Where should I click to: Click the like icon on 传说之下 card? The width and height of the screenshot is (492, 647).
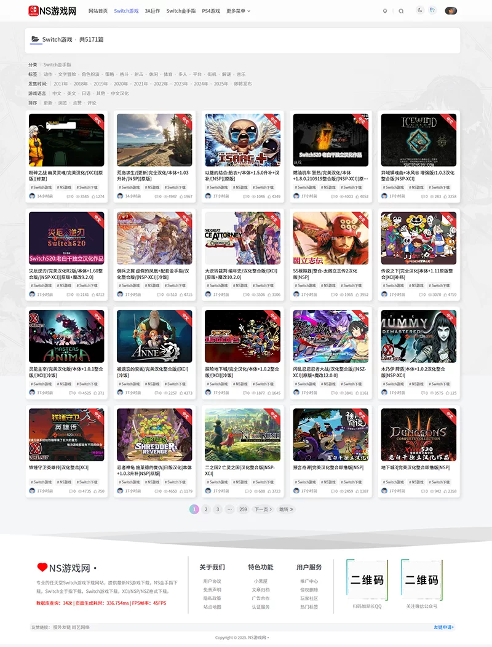coord(445,295)
